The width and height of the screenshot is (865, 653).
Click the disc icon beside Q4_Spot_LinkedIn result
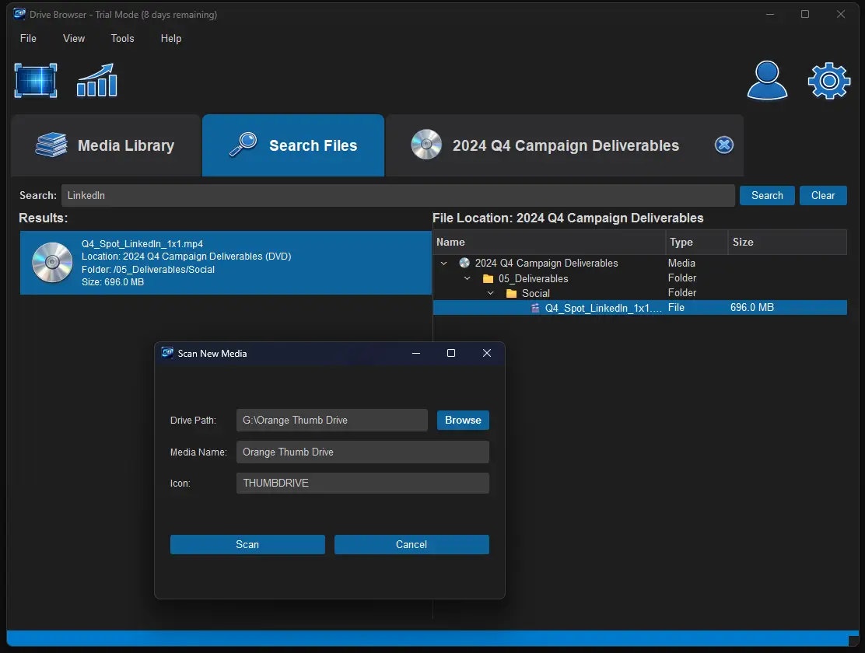coord(51,262)
